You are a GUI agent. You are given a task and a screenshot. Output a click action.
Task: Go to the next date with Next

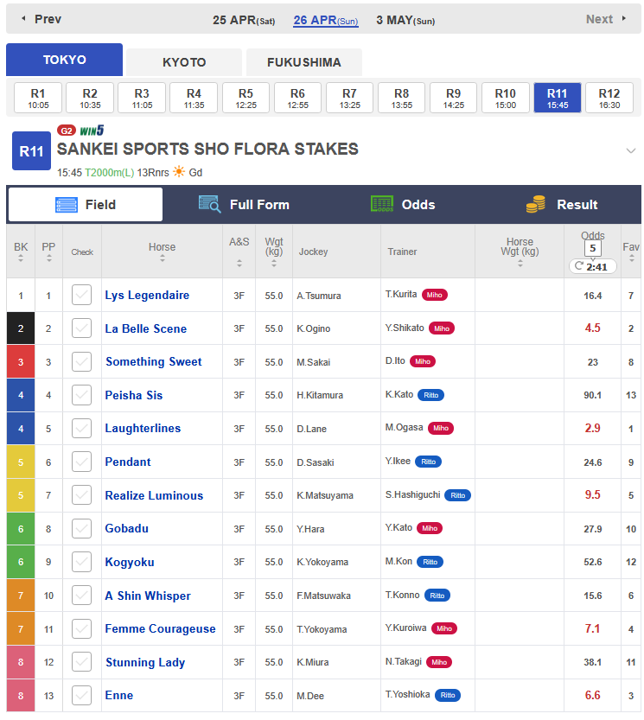pyautogui.click(x=605, y=19)
